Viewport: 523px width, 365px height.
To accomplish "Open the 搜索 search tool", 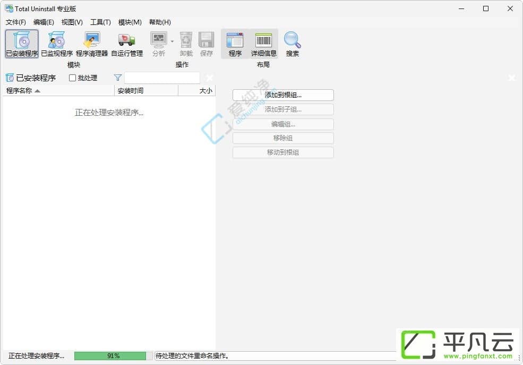I will 293,44.
